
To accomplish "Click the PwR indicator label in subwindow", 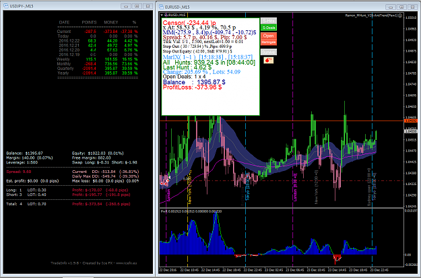I will (191, 211).
